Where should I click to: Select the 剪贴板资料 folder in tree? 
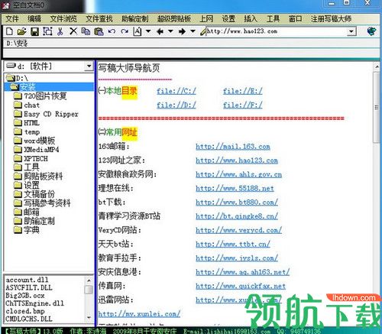pyautogui.click(x=44, y=176)
